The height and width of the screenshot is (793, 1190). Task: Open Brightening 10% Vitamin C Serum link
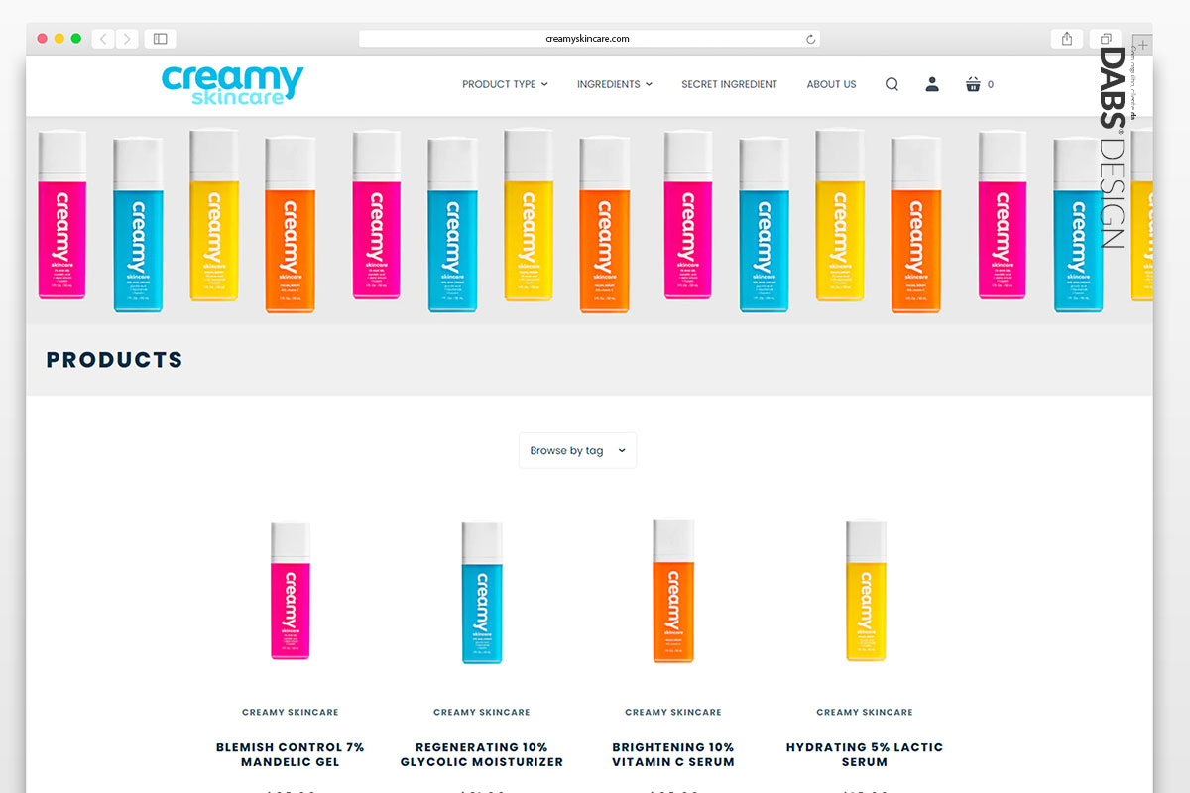click(673, 754)
